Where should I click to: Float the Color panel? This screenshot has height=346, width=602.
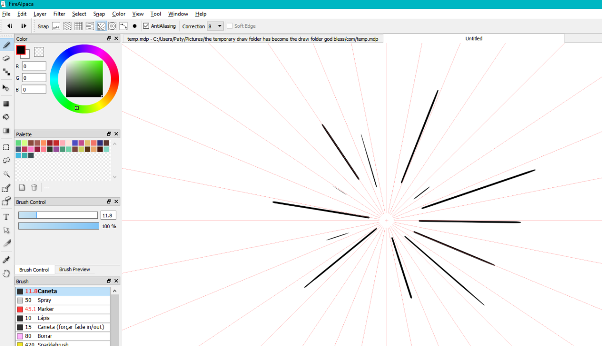pyautogui.click(x=109, y=38)
